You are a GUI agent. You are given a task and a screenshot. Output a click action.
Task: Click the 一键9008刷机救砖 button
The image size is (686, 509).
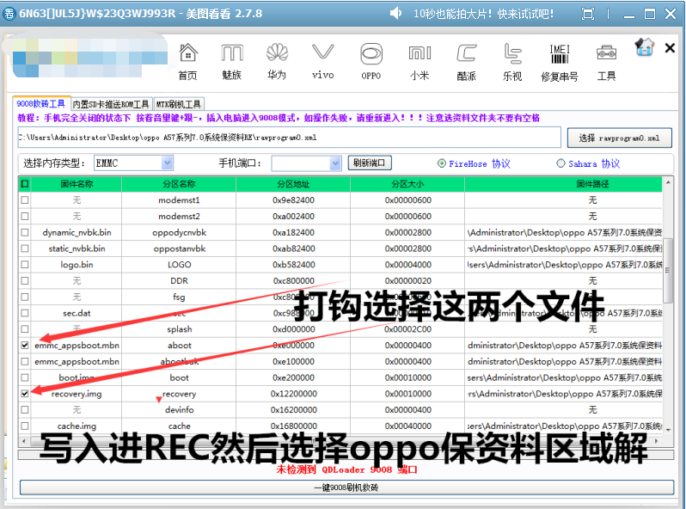point(346,488)
